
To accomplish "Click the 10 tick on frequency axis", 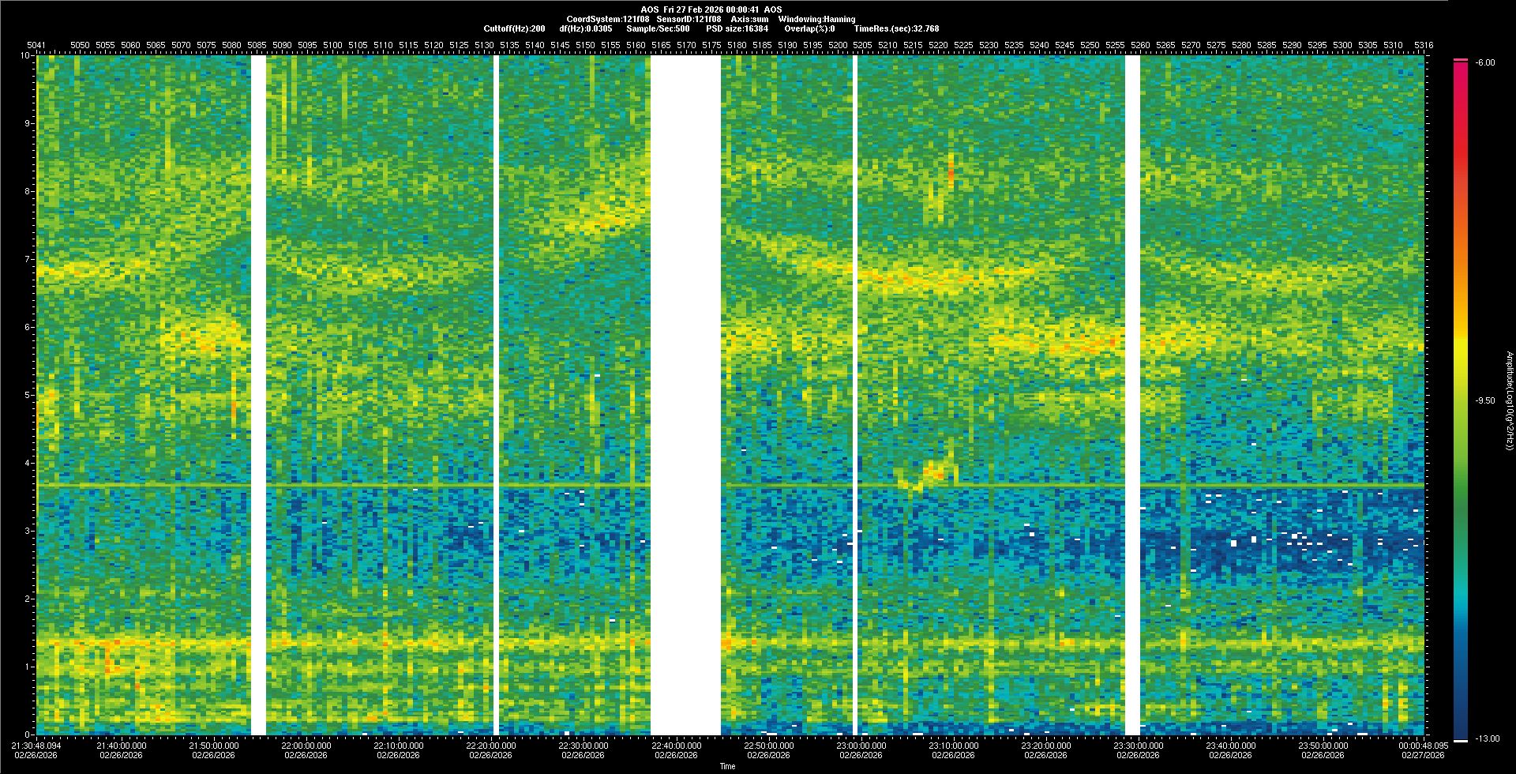I will [26, 55].
